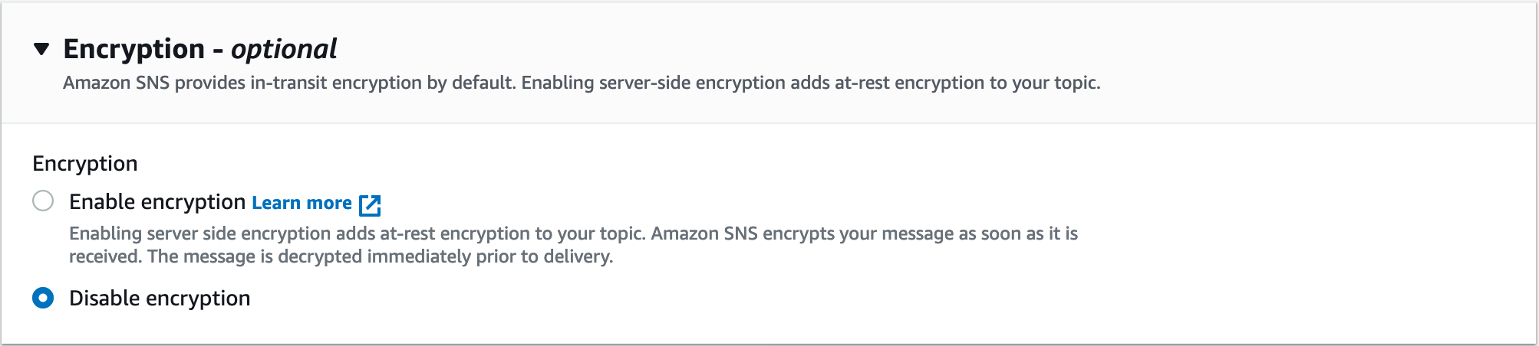Click the word "more" in the blue link
This screenshot has width=1539, height=346.
coord(329,203)
